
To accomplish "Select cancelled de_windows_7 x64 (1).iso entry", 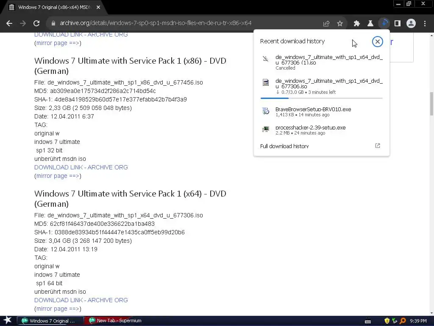I will (x=321, y=62).
